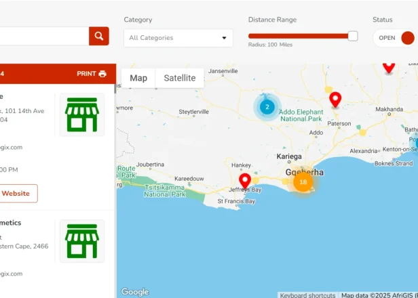418x298 pixels.
Task: Open the All Categories dropdown
Action: click(178, 38)
